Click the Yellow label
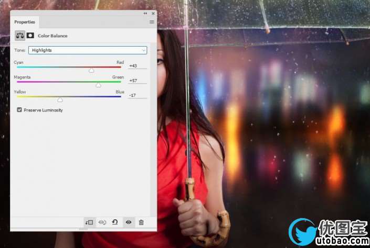 pyautogui.click(x=20, y=92)
